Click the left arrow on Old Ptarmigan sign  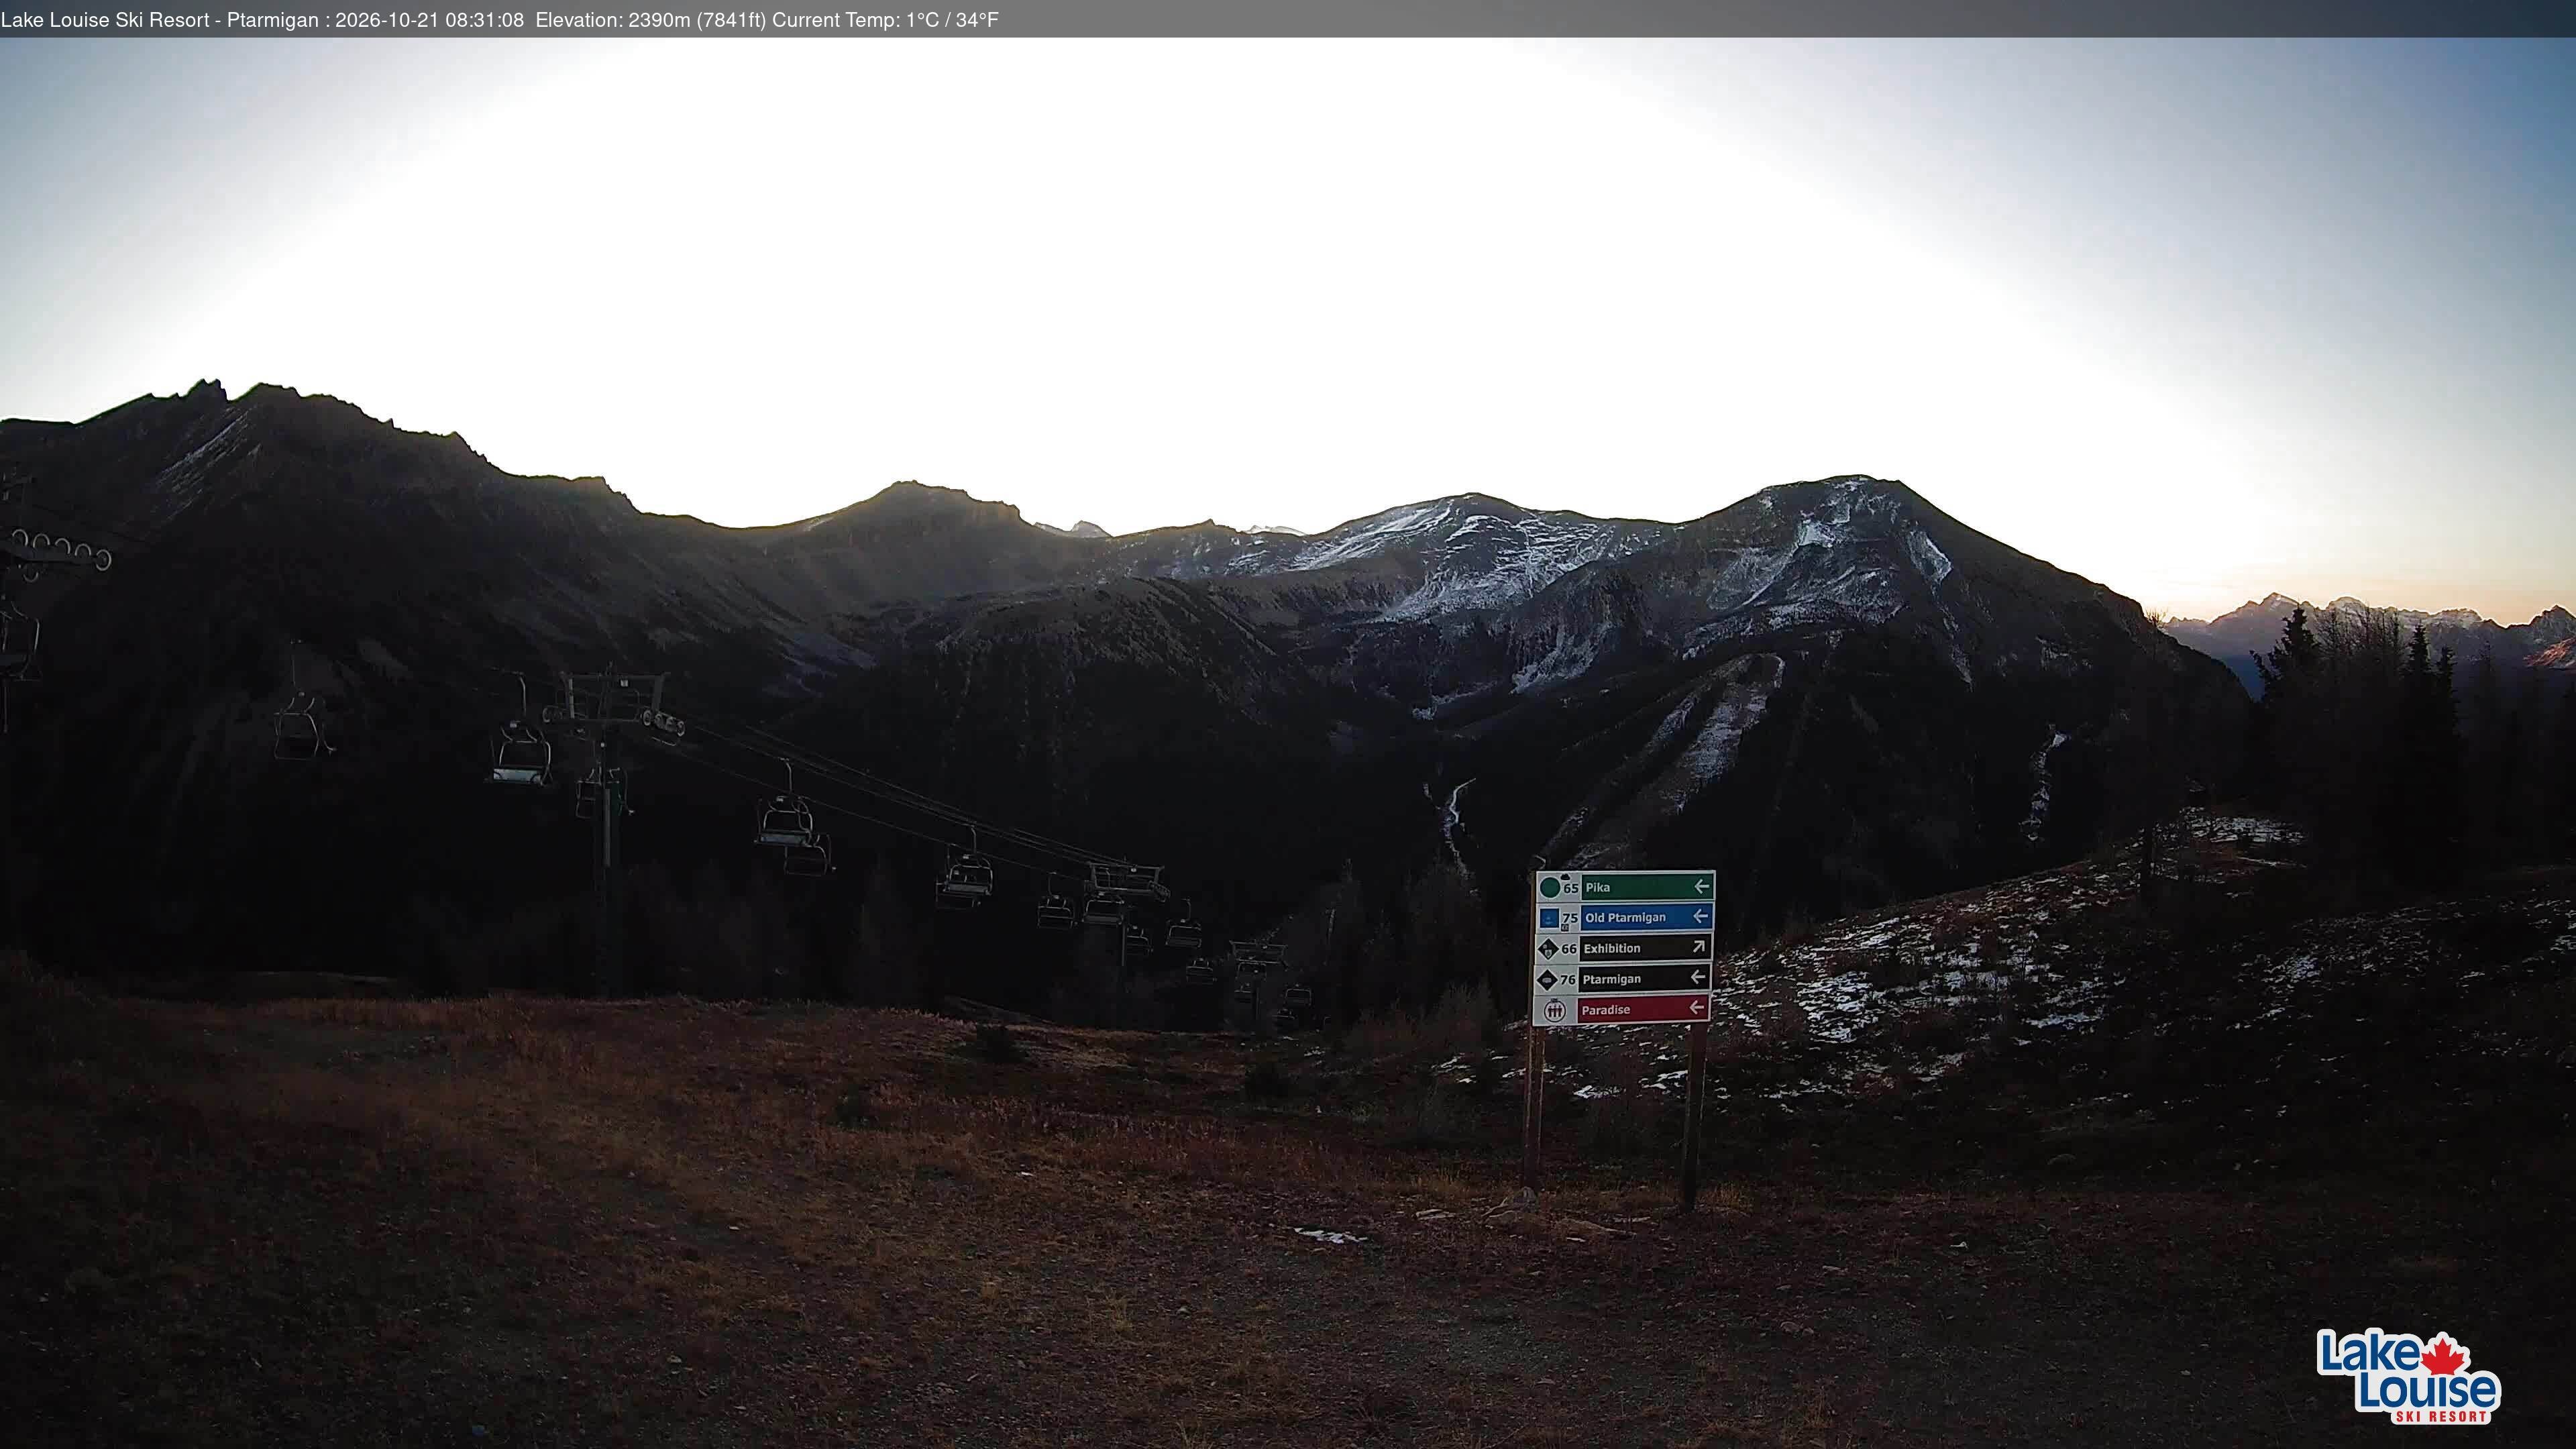(x=1700, y=916)
